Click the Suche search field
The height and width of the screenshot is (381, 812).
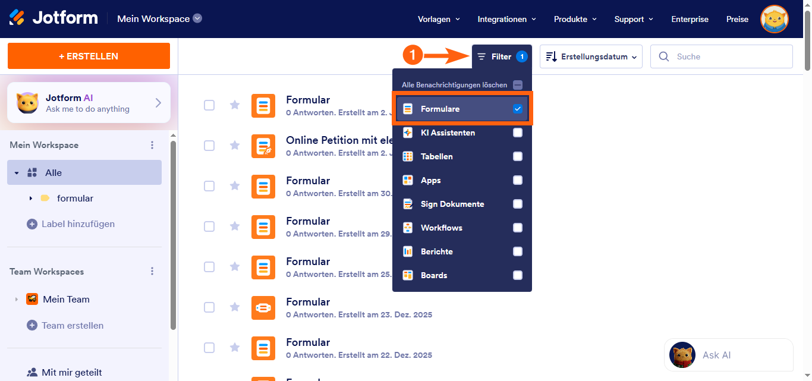(x=722, y=56)
